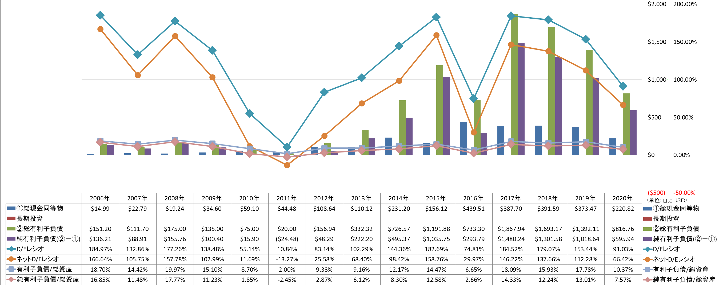Select the 2017年 column header
This screenshot has width=719, height=285.
tap(511, 198)
